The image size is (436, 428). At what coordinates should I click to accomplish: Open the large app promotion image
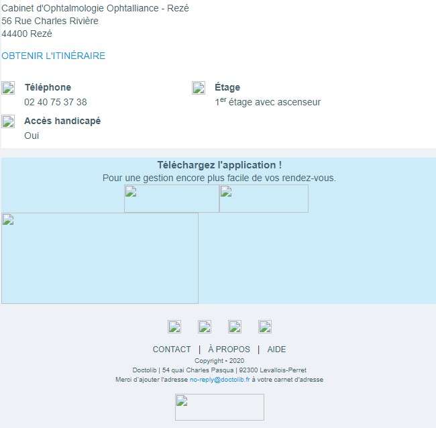pyautogui.click(x=100, y=258)
